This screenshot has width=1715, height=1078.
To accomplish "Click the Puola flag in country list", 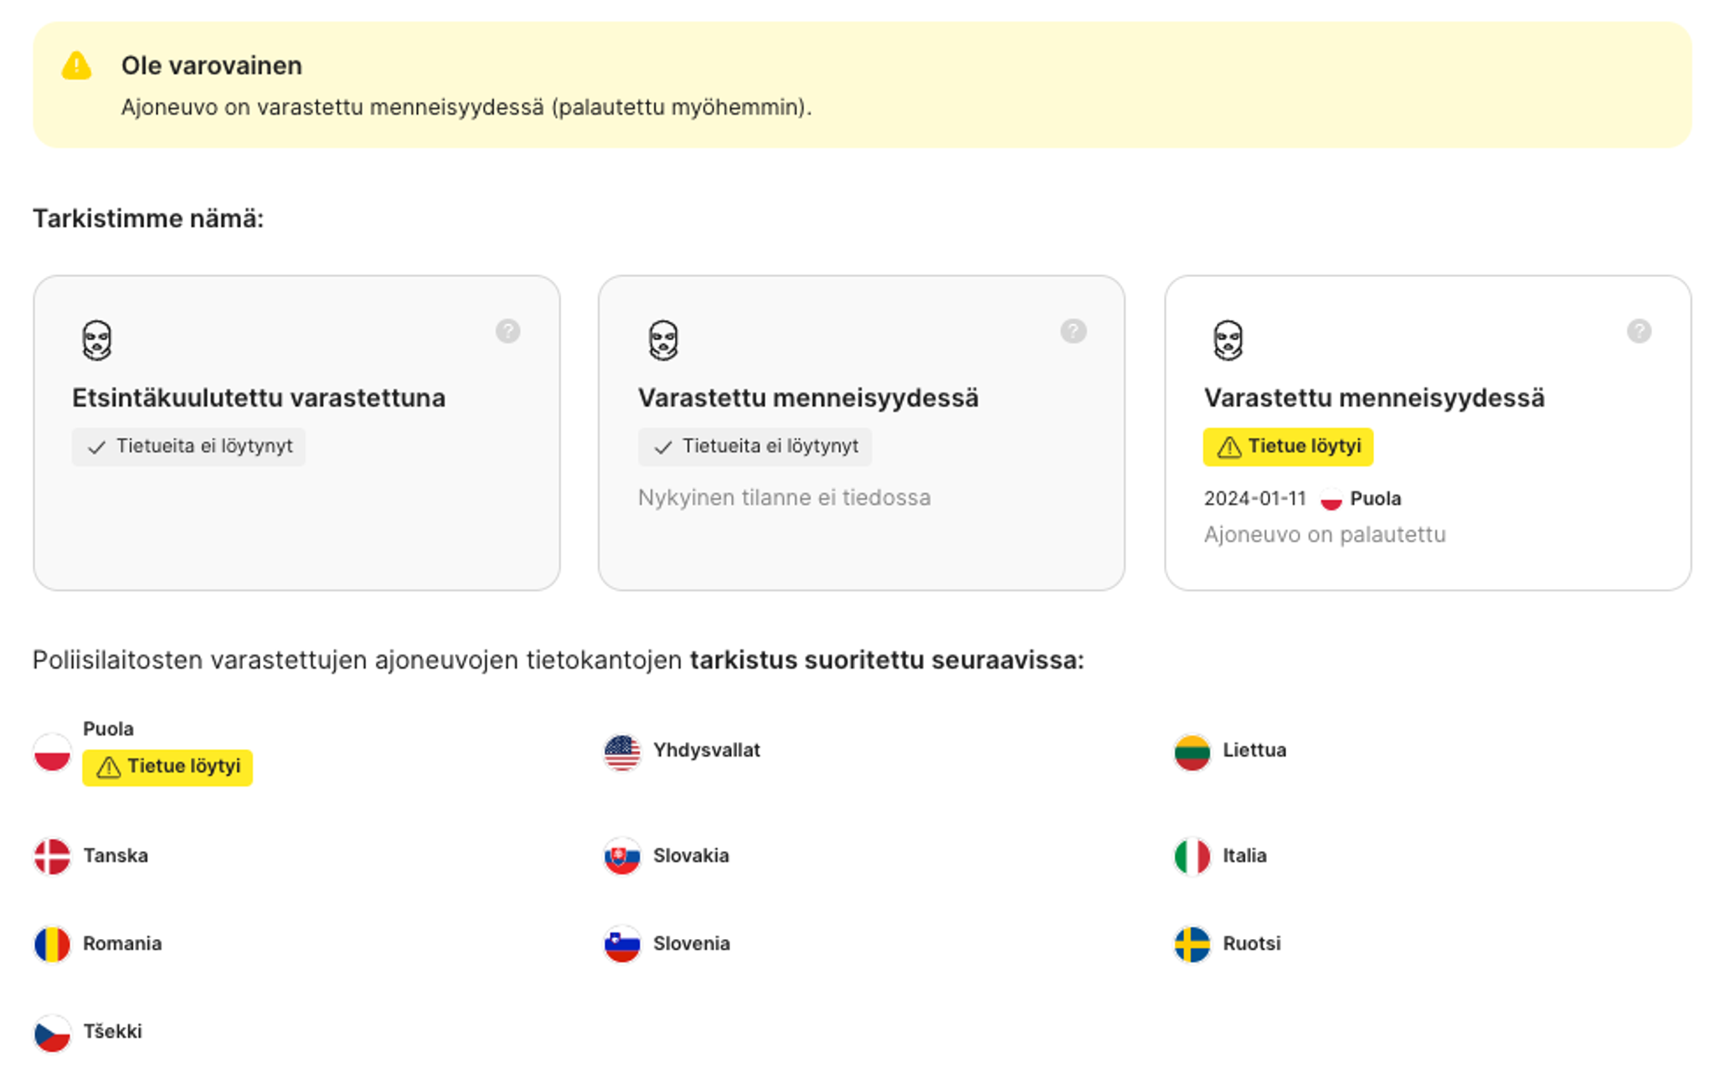I will point(52,752).
